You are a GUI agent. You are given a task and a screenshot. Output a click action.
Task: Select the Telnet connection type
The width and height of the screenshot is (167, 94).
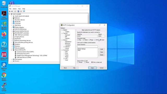coord(83,40)
